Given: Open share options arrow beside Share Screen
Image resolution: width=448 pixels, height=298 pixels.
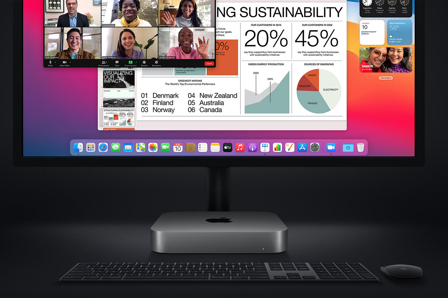Looking at the screenshot, I should [136, 62].
